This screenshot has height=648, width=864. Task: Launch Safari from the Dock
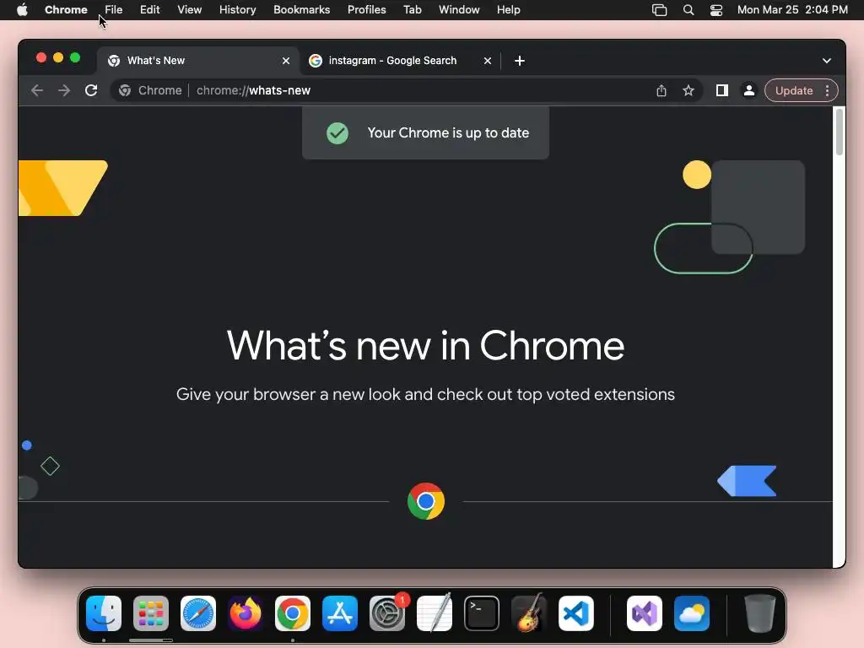coord(197,613)
